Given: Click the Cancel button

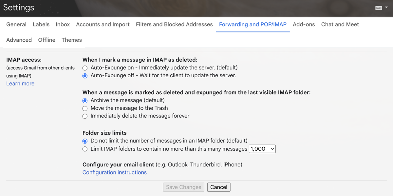Looking at the screenshot, I should coord(219,187).
